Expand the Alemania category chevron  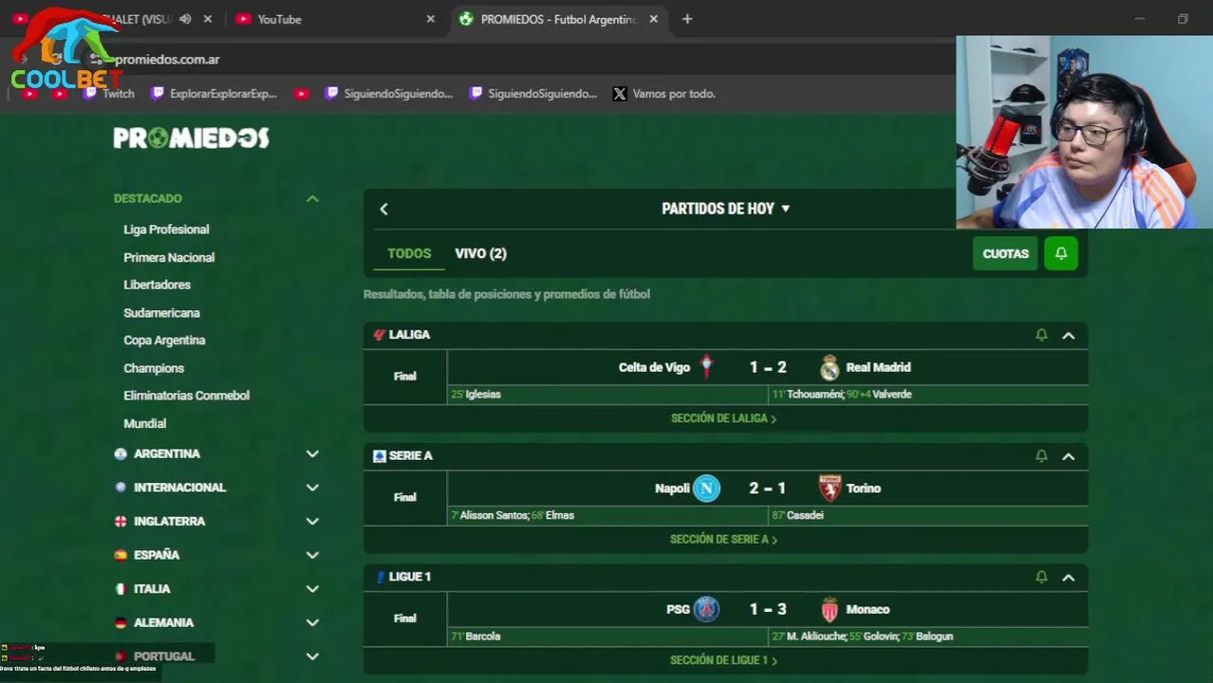(312, 622)
